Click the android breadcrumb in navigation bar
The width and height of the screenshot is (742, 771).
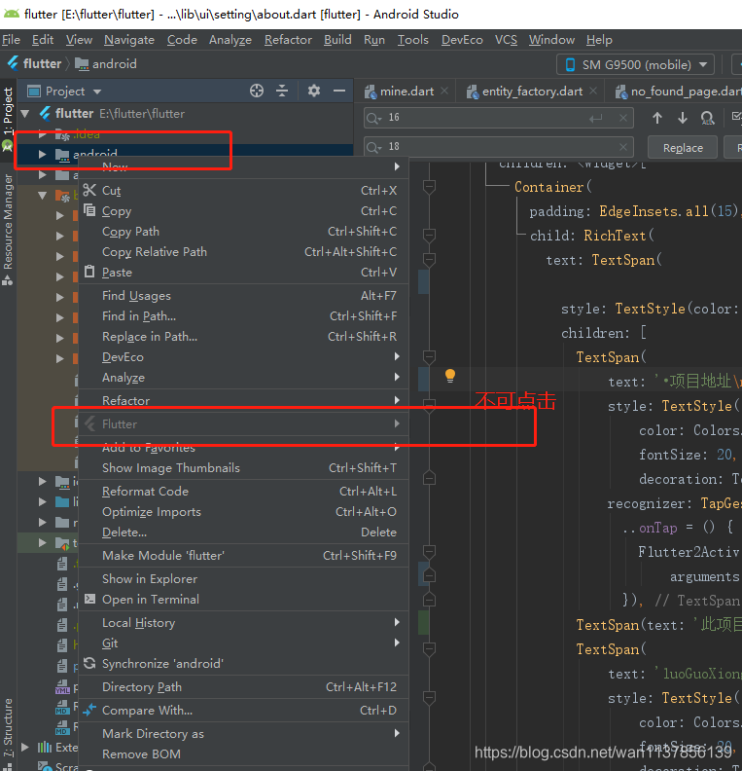[x=106, y=64]
